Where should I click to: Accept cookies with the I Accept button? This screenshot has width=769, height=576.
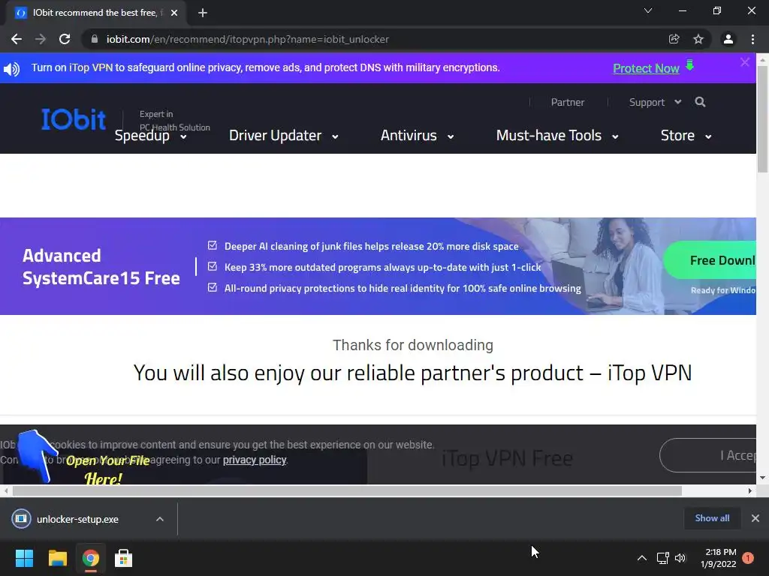pyautogui.click(x=708, y=455)
